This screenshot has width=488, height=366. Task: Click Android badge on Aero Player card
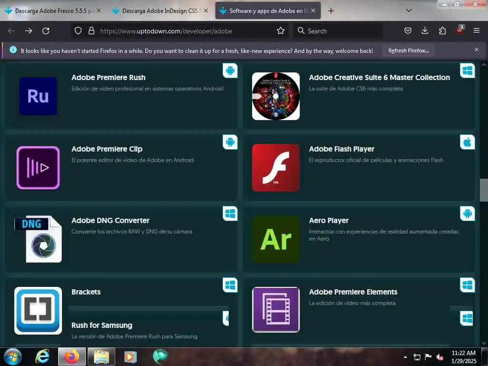468,213
